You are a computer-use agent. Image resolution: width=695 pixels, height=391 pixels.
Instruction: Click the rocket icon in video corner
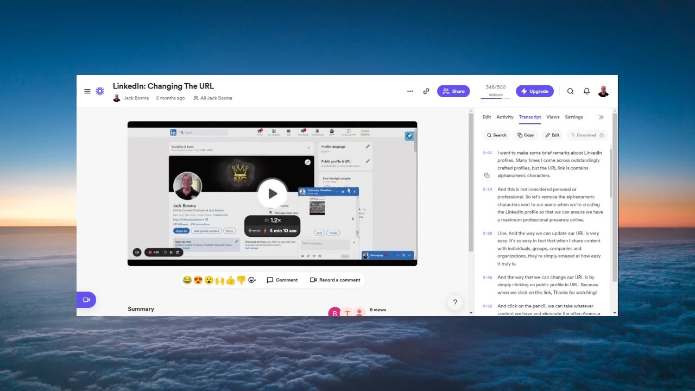coord(409,136)
